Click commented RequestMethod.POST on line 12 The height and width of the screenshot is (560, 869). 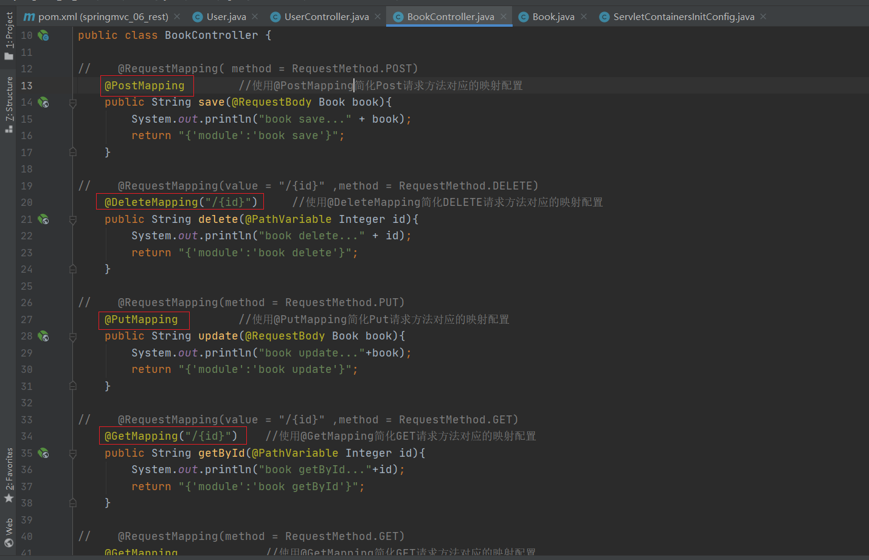pyautogui.click(x=351, y=69)
